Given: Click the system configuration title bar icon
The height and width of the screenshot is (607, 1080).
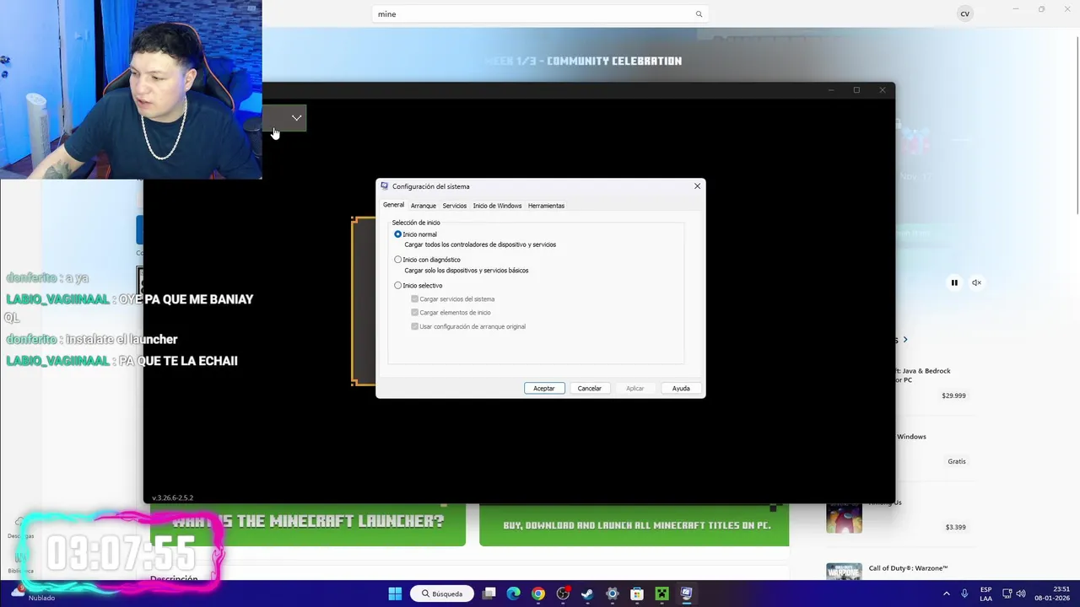Looking at the screenshot, I should click(x=385, y=186).
